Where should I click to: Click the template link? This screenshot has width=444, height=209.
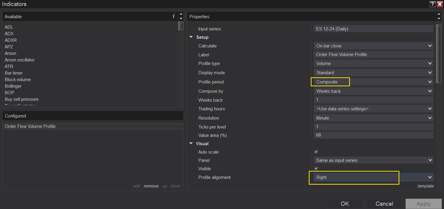coord(425,186)
